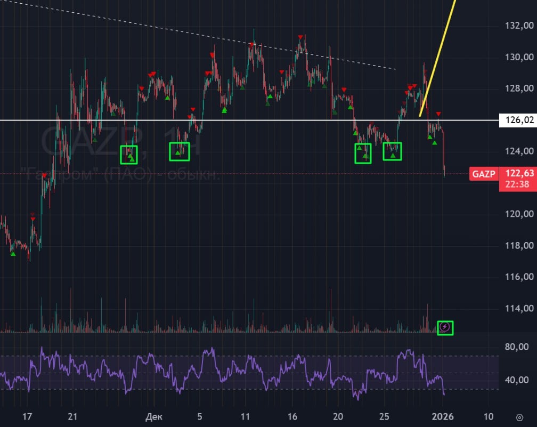
Task: Click the 80,00 RSI scale label
Action: pos(516,347)
